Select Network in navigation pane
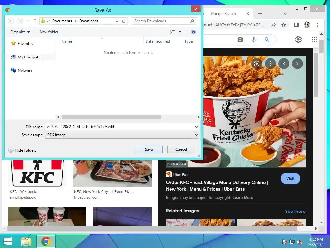The width and height of the screenshot is (330, 248). (x=22, y=71)
